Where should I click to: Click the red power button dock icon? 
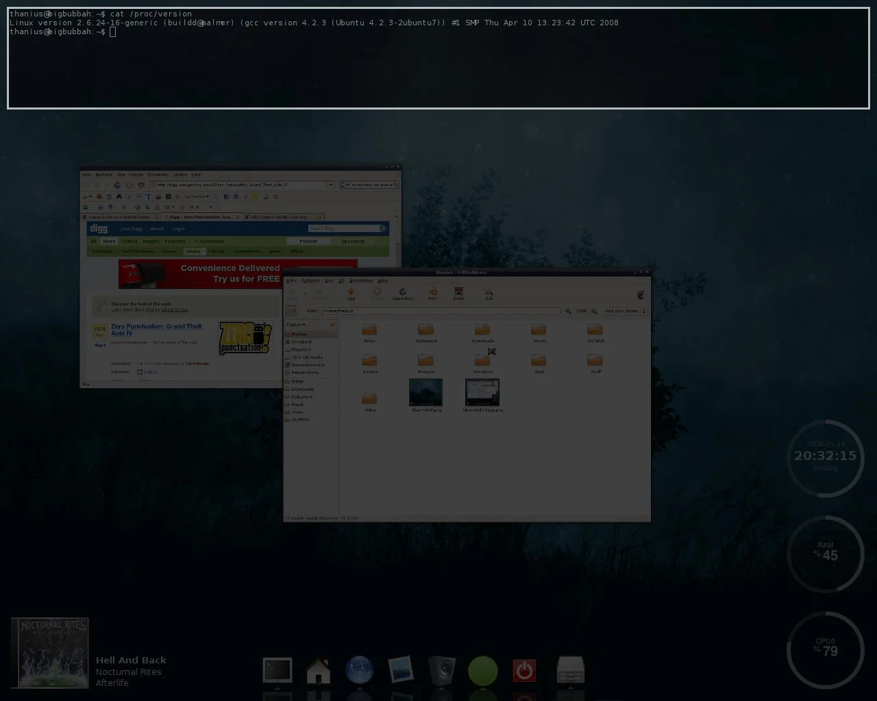point(524,671)
